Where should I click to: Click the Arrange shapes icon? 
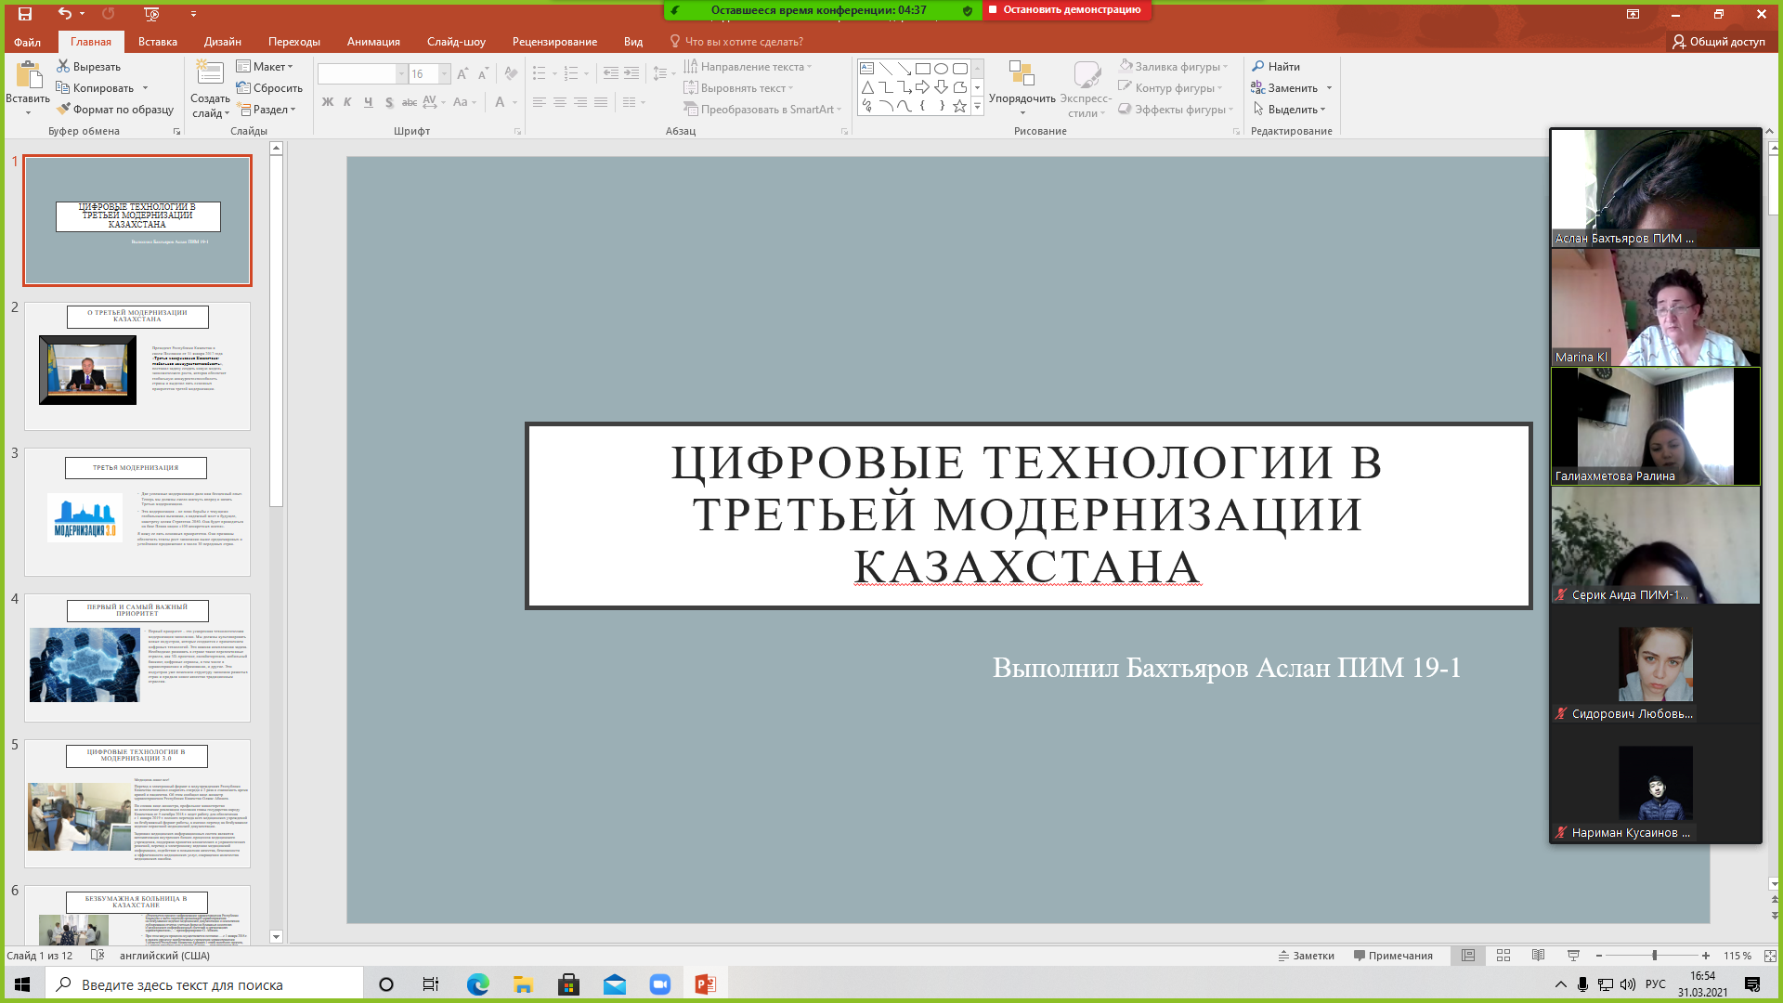1022,74
